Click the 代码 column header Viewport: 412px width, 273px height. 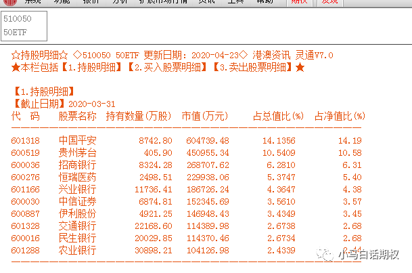(26, 116)
